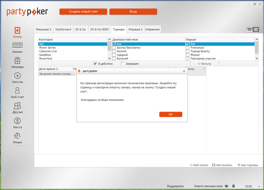Click Создать новый счет button
The image size is (264, 190).
[x=83, y=12]
